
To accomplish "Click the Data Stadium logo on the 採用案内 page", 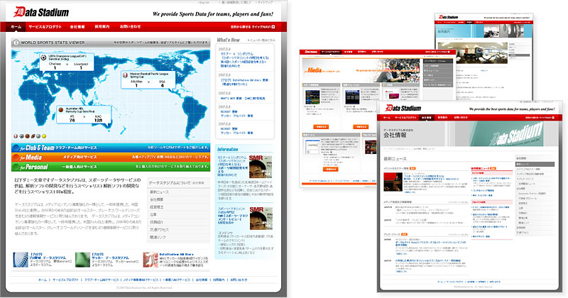I will click(448, 17).
